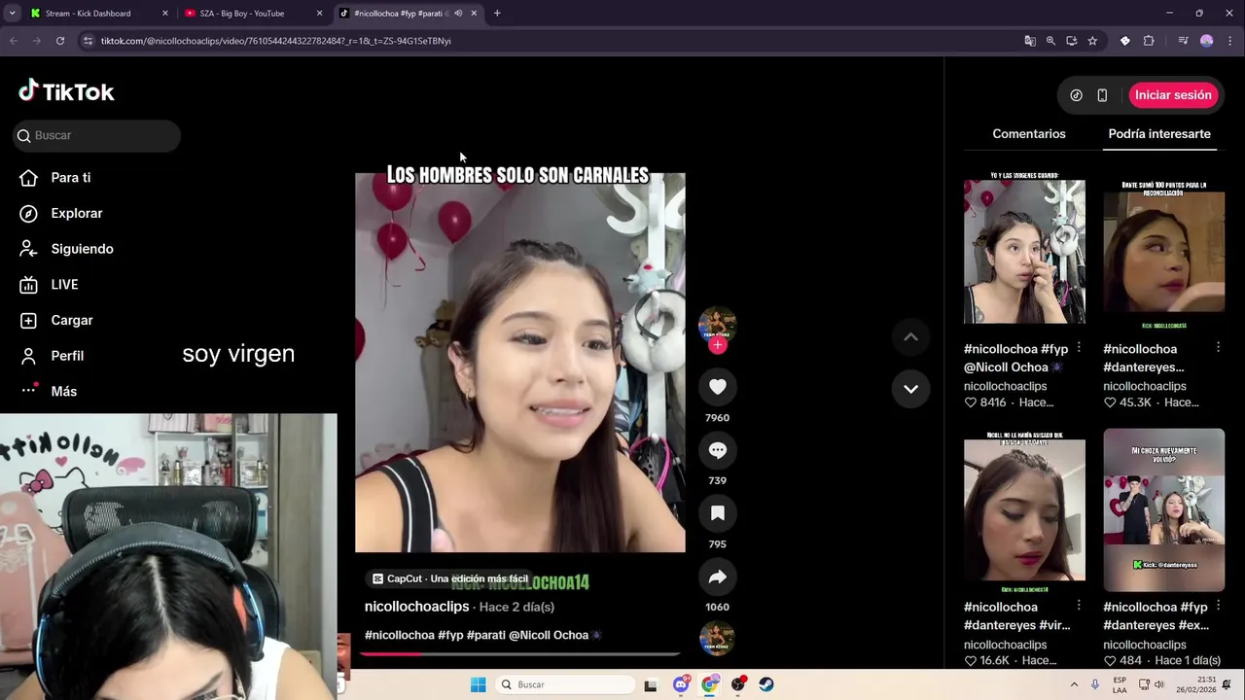Go to the next video with down chevron
This screenshot has width=1245, height=700.
click(910, 389)
